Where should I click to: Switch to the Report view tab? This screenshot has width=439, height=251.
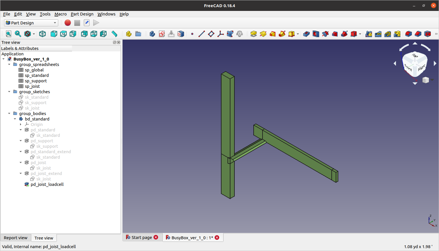coord(15,238)
